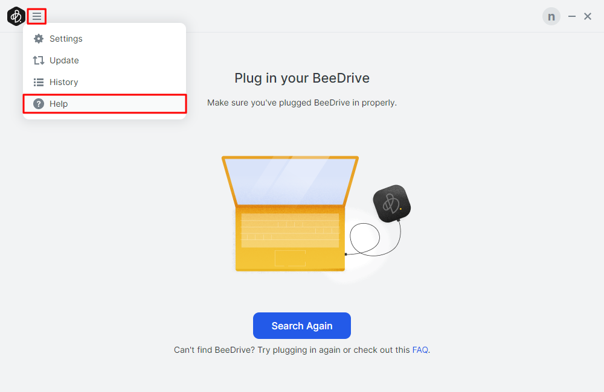Screen dimensions: 604x392
Task: Open the FAQ link
Action: (420, 350)
